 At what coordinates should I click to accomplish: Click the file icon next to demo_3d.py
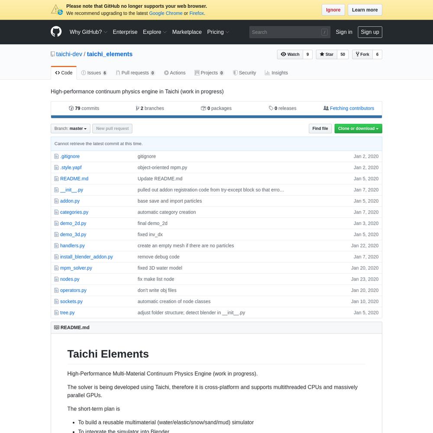click(x=56, y=234)
